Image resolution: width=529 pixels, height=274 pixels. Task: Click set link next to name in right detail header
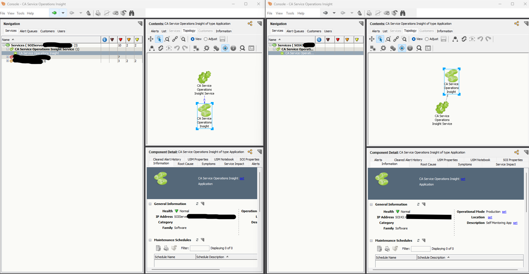click(463, 179)
